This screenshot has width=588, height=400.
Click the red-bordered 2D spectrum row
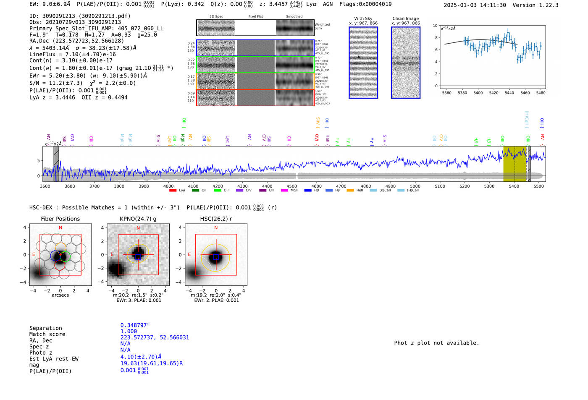(255, 97)
